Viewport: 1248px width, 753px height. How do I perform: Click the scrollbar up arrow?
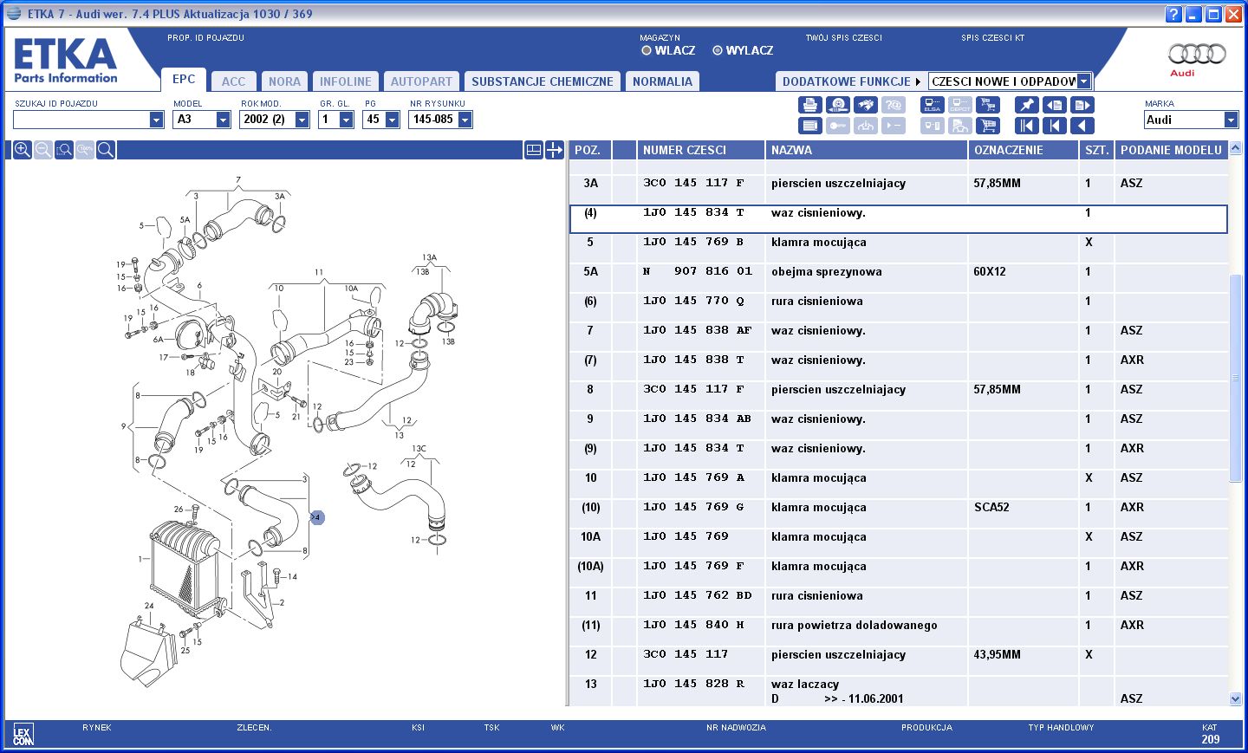tap(1236, 148)
